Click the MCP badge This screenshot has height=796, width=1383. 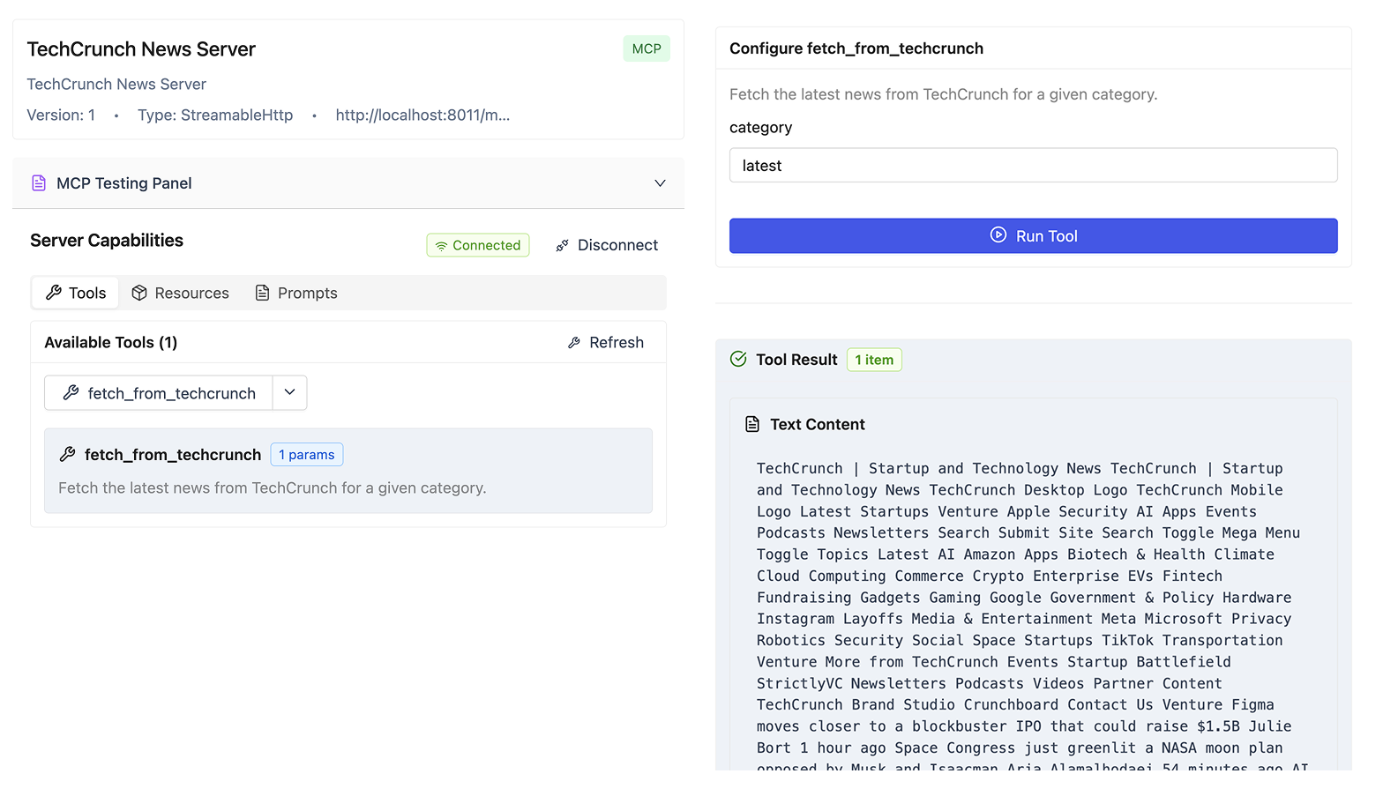click(647, 48)
